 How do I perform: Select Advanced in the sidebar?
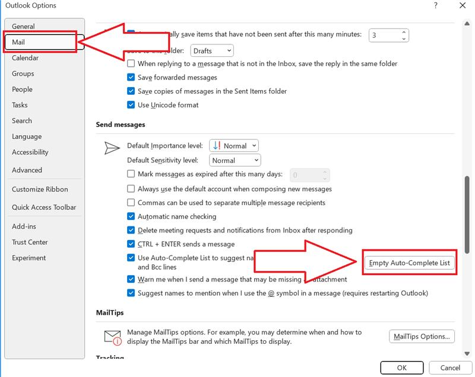pyautogui.click(x=27, y=170)
